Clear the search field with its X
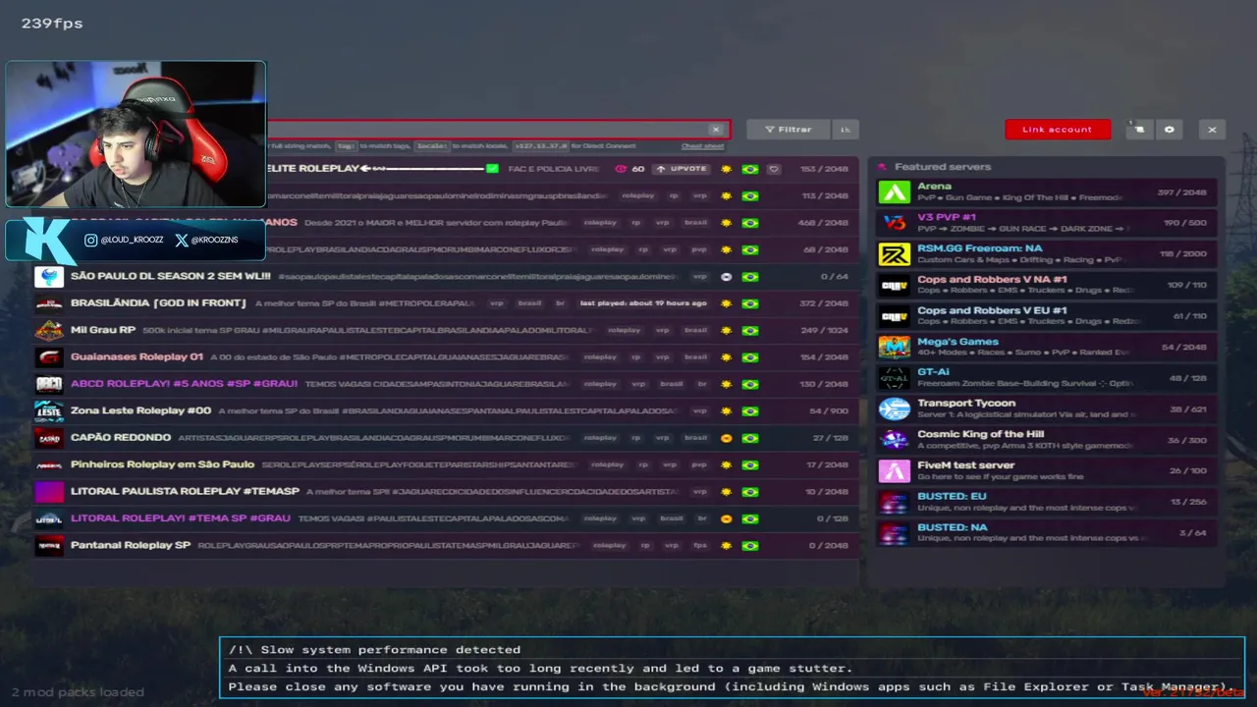Screen dimensions: 1257x707 point(716,130)
